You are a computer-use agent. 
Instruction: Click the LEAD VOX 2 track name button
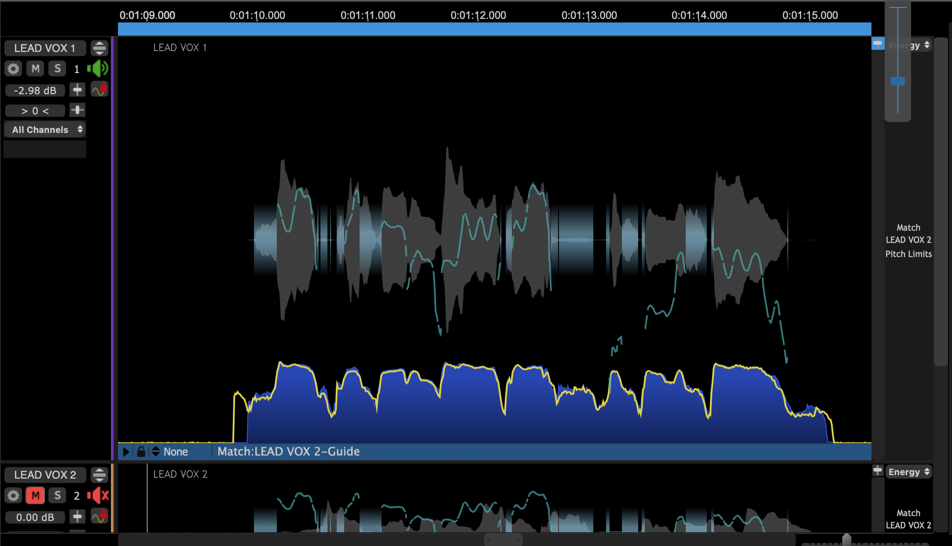[x=45, y=475]
